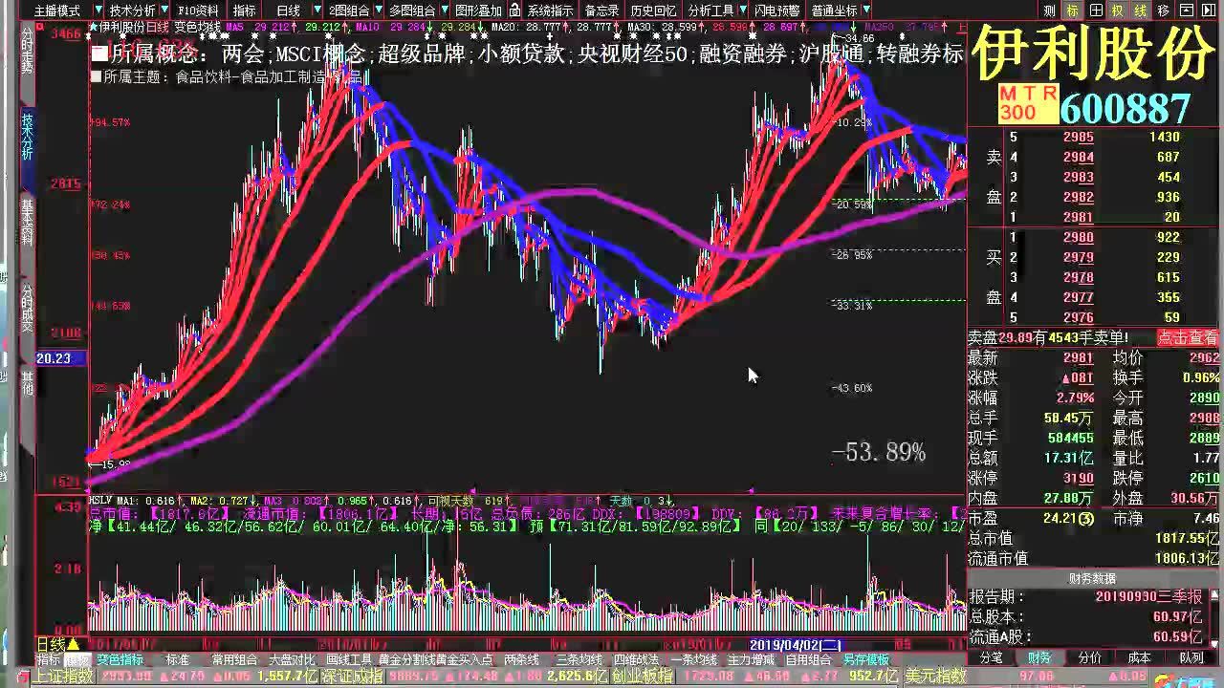1224x688 pixels.
Task: Toggle the white box before 所属概念
Action: click(99, 53)
